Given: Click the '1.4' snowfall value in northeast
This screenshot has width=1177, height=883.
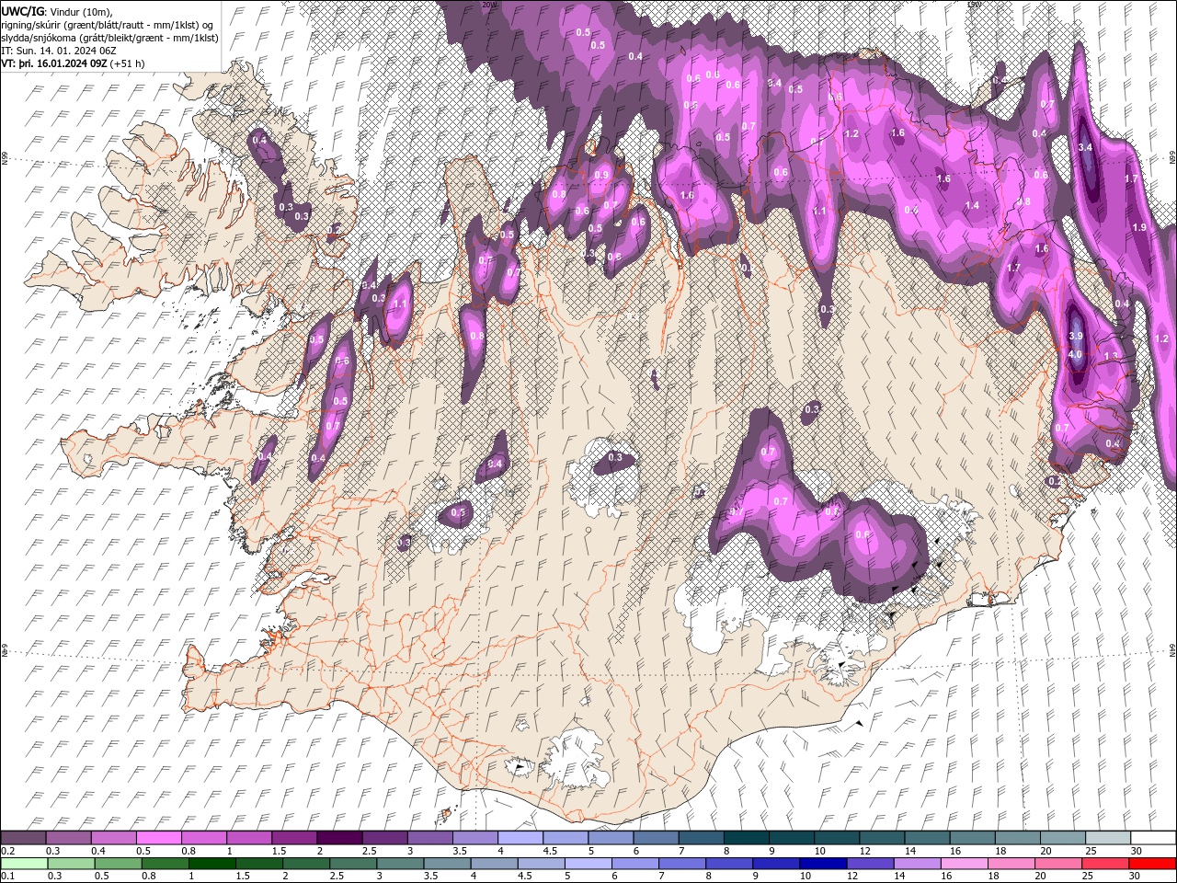Looking at the screenshot, I should tap(973, 205).
